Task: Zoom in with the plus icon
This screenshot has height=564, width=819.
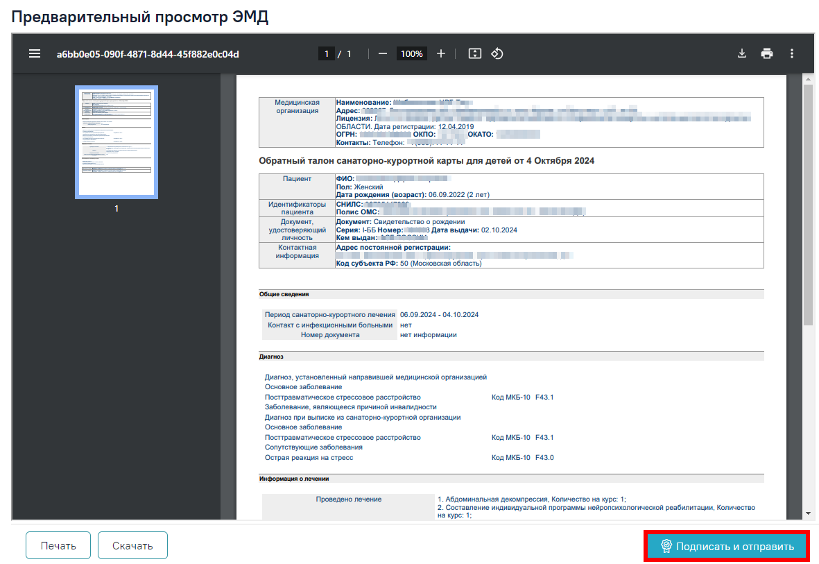Action: tap(441, 54)
